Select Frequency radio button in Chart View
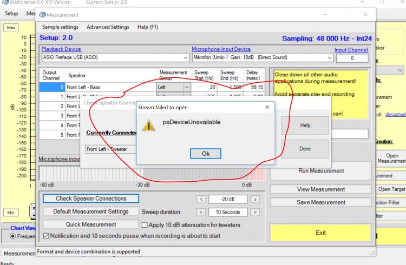Viewport: 406px width, 265px height. tap(12, 236)
